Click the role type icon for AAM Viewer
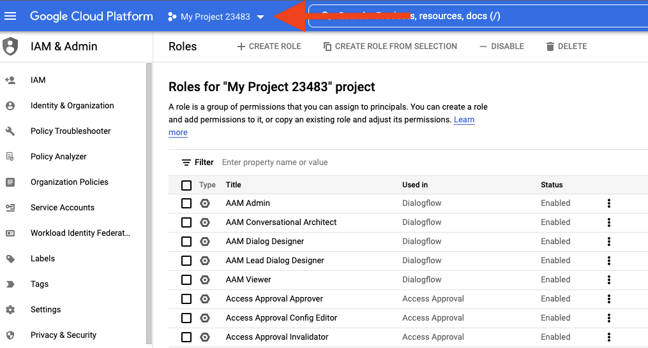 click(x=205, y=280)
